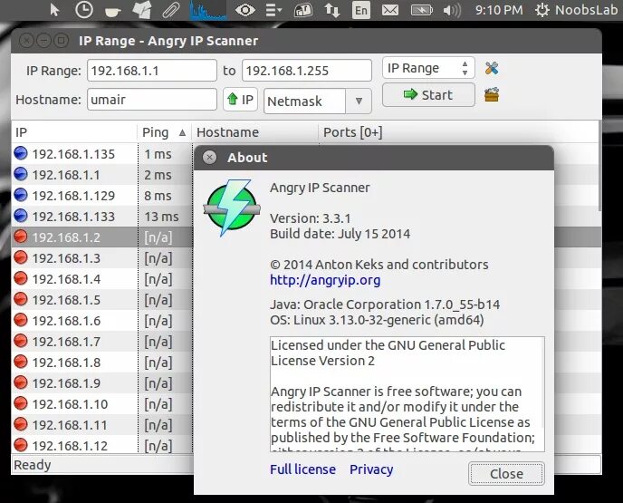623x503 pixels.
Task: Open the sound volume indicator
Action: [x=452, y=10]
